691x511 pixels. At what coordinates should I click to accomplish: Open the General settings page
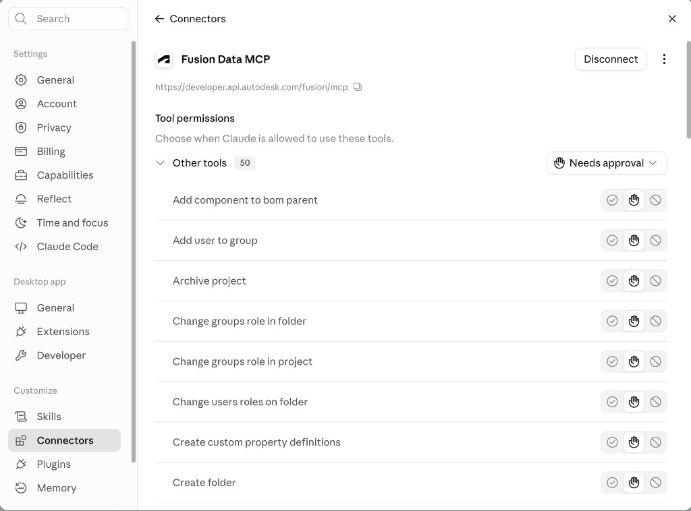(x=64, y=80)
